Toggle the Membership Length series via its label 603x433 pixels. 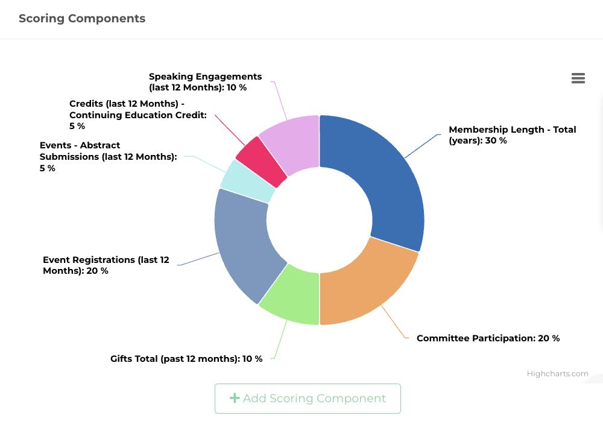(512, 134)
